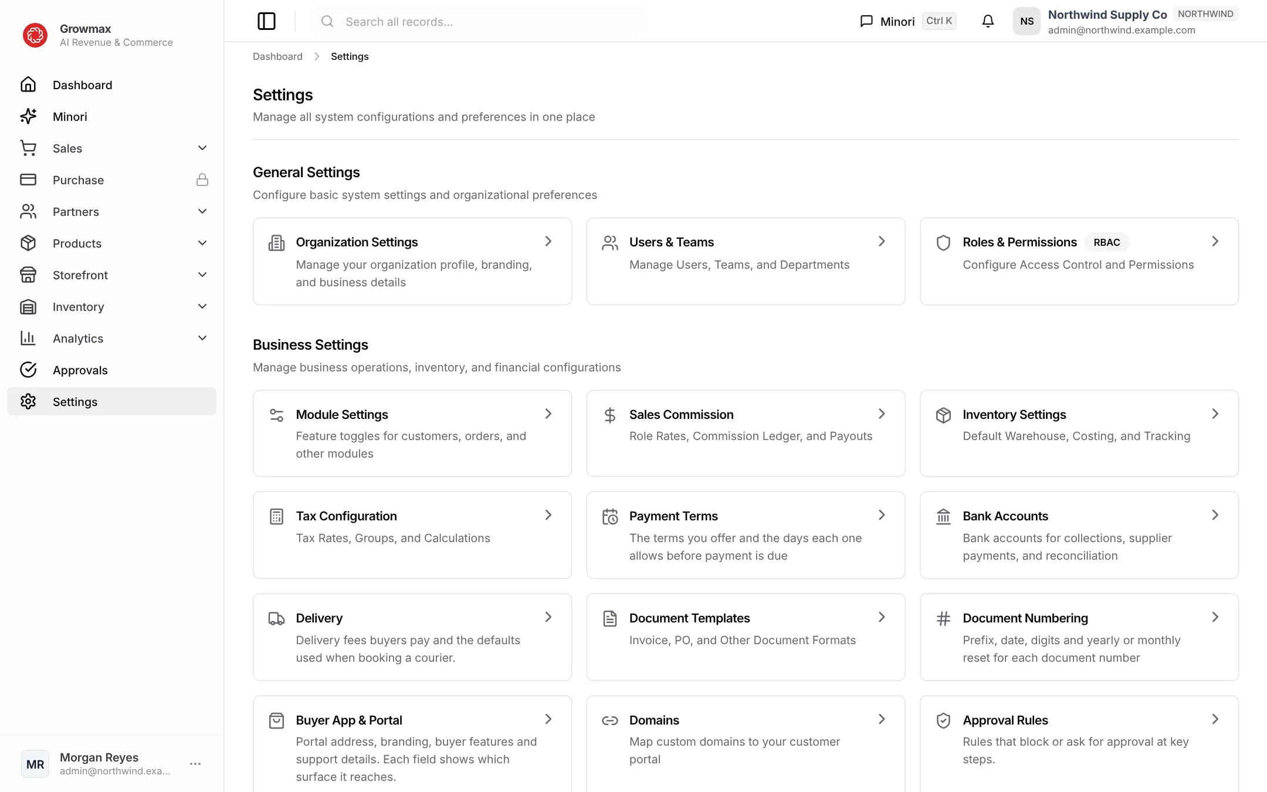
Task: Click the Document Templates file icon
Action: coord(610,618)
